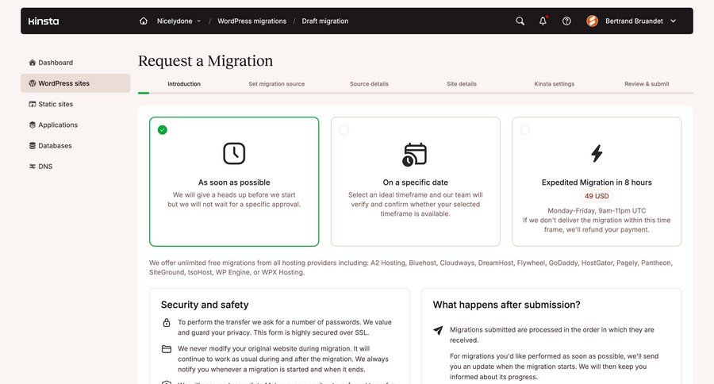Expand the Nicelydone company dropdown

(178, 21)
